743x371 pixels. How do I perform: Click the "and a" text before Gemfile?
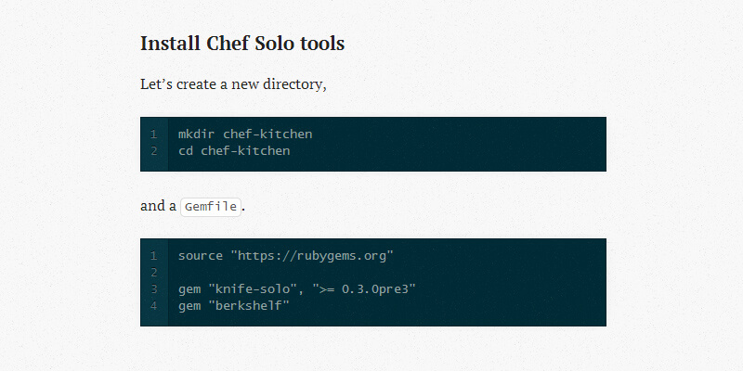tap(158, 206)
